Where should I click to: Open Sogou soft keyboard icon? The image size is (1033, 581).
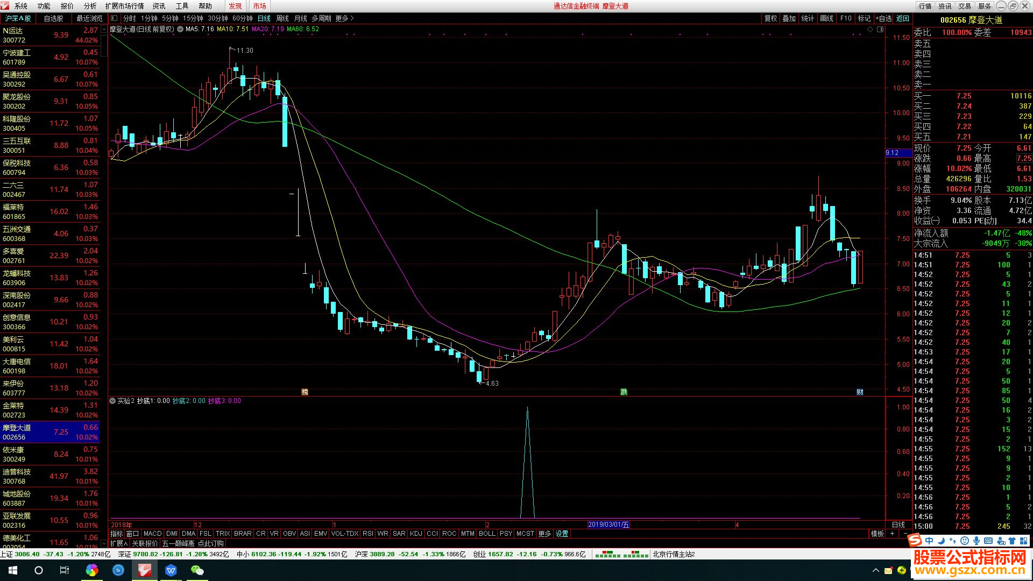point(988,541)
